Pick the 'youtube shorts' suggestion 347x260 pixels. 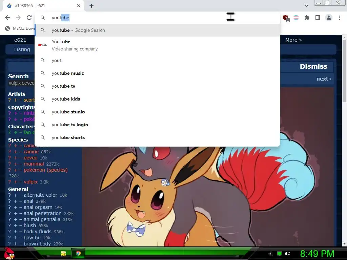click(157, 137)
